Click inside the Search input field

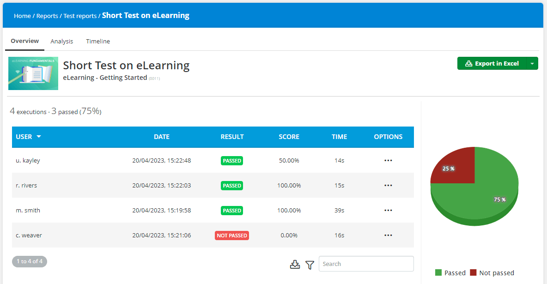[366, 264]
